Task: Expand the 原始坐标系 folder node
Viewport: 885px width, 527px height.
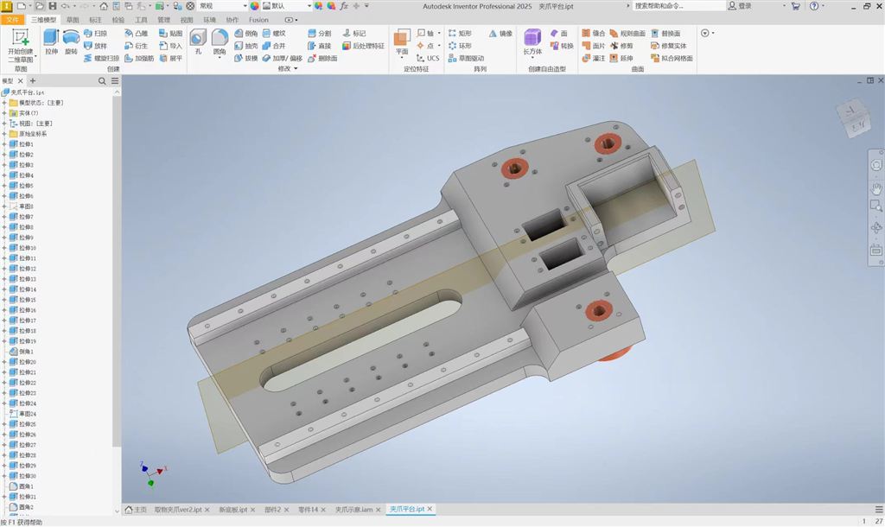Action: point(4,134)
